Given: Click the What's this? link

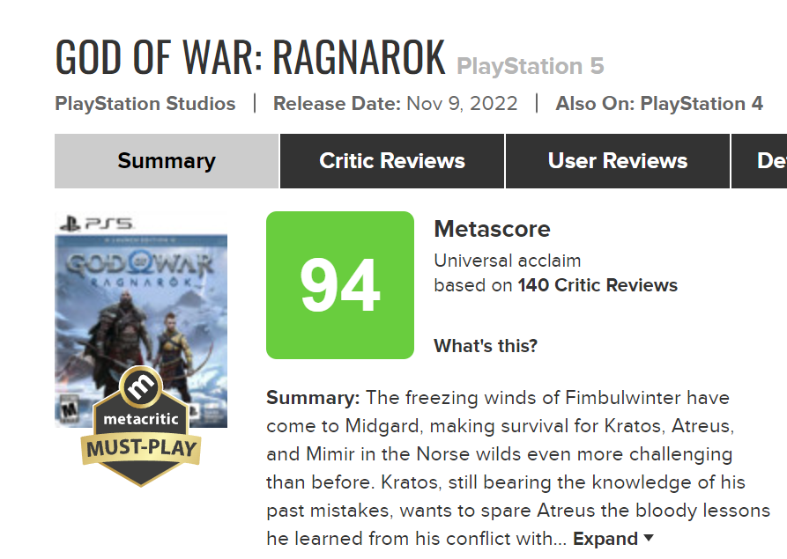Looking at the screenshot, I should click(486, 345).
